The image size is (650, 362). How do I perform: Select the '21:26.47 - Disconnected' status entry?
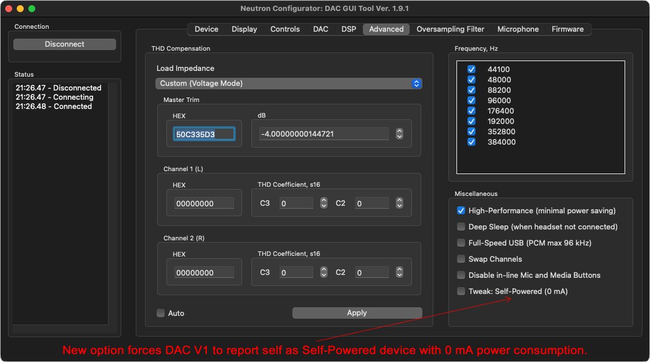tap(58, 88)
